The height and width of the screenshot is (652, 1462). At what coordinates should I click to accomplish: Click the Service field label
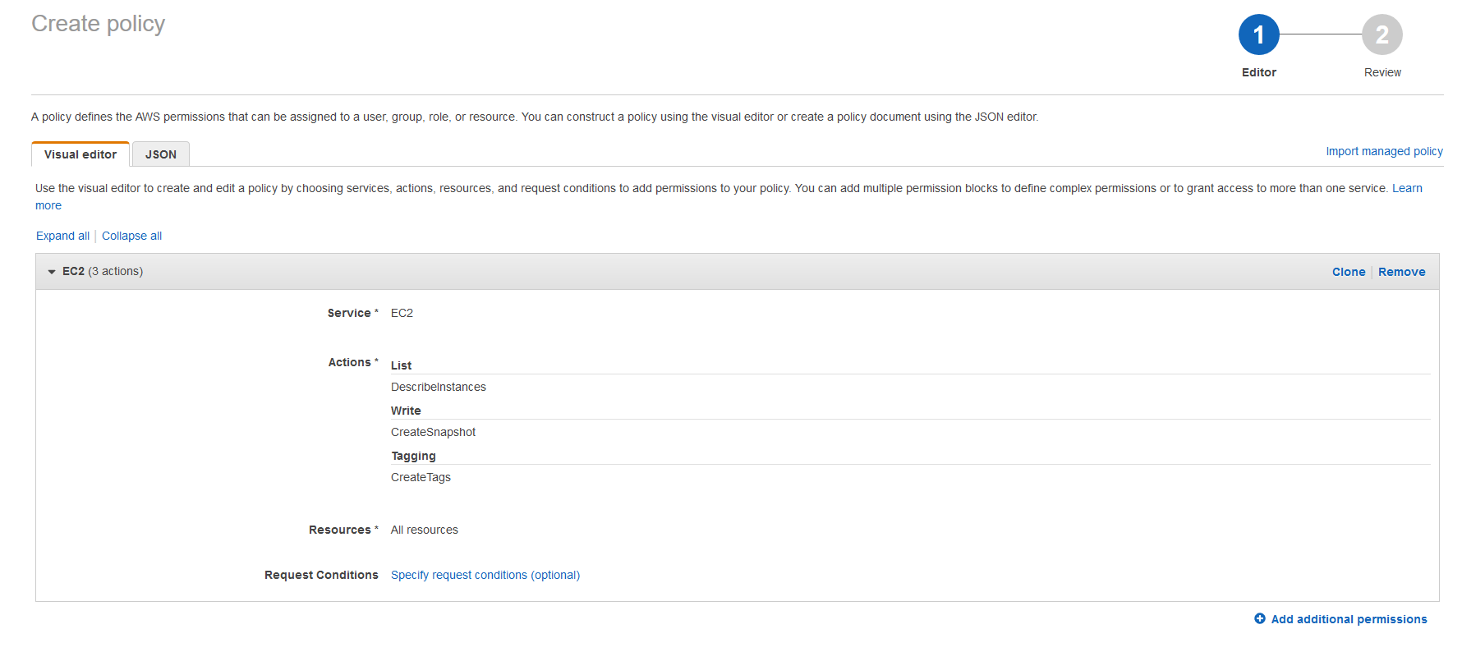(352, 313)
